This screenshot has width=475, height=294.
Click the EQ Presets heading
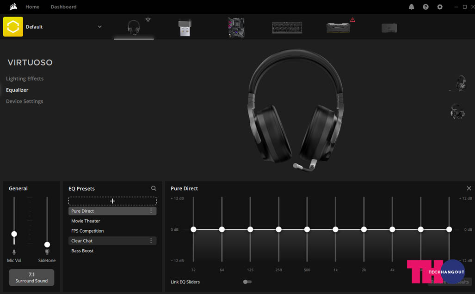81,189
